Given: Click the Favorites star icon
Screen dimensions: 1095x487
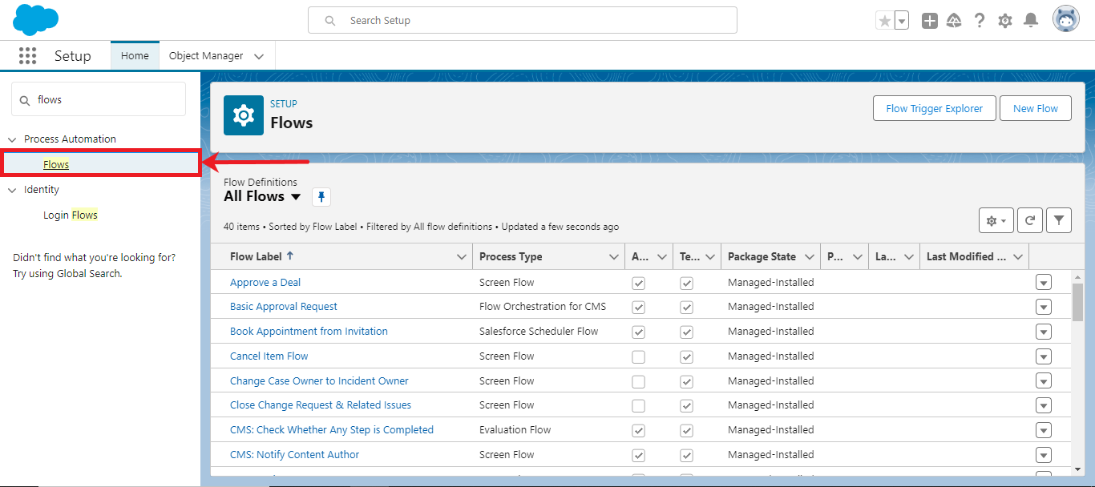Looking at the screenshot, I should point(885,21).
